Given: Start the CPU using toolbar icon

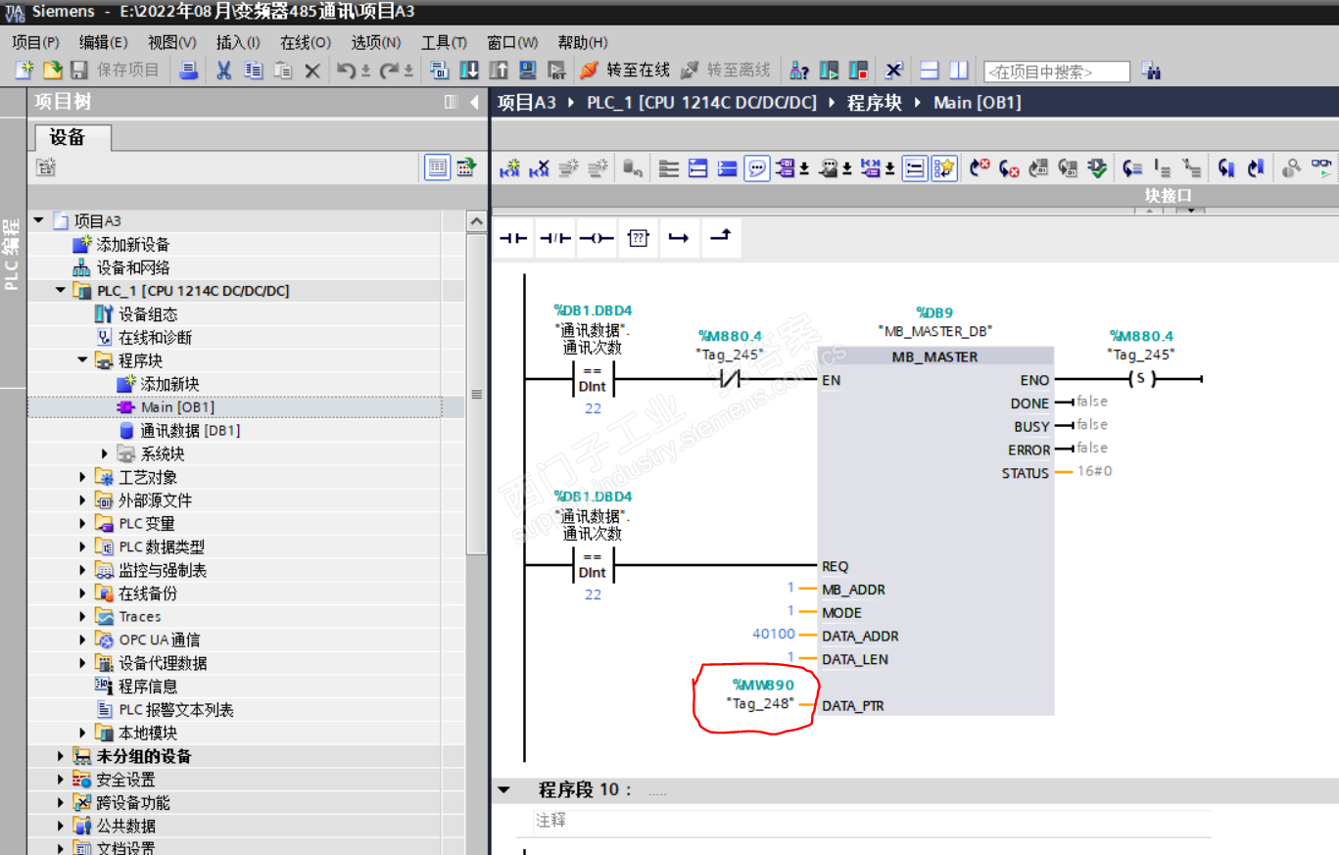Looking at the screenshot, I should tap(830, 71).
